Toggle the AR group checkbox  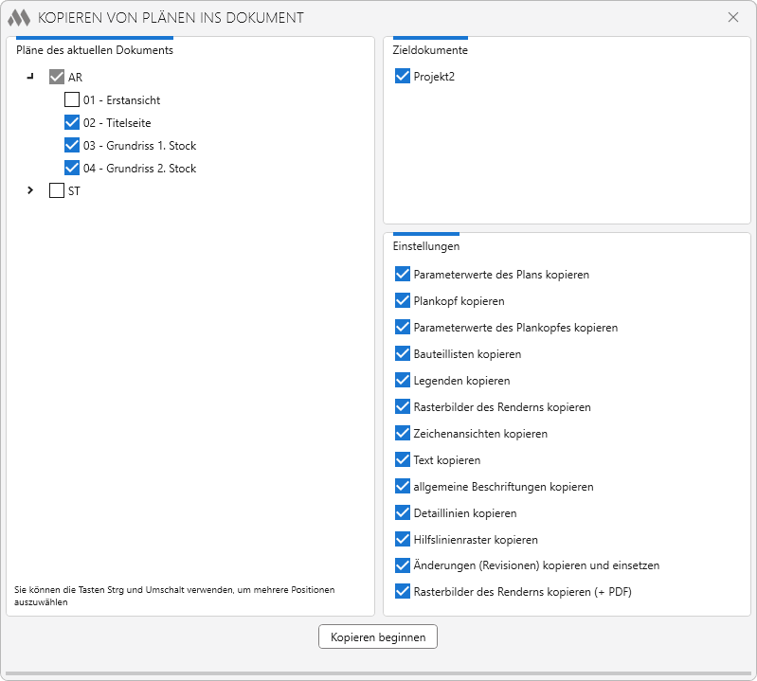click(x=57, y=78)
